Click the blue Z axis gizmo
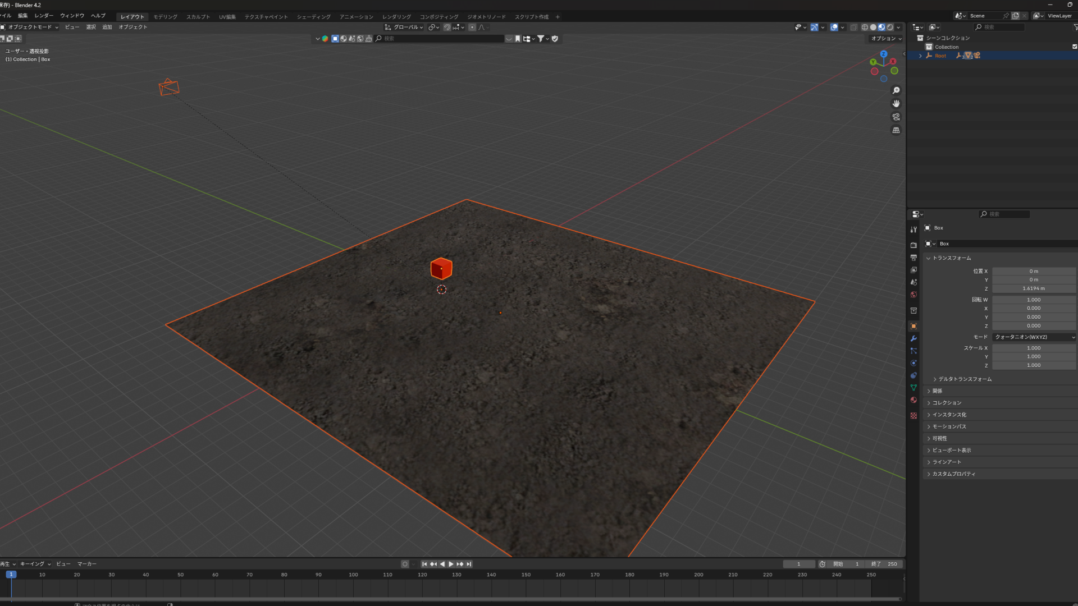 (884, 54)
